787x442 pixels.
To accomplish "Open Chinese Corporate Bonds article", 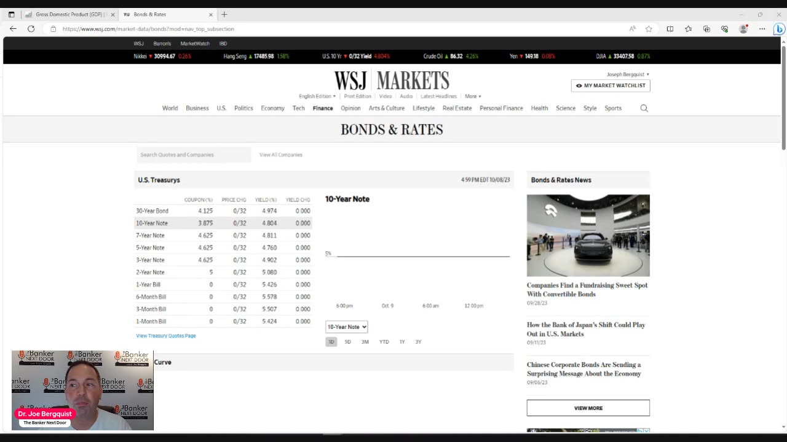I will point(584,369).
